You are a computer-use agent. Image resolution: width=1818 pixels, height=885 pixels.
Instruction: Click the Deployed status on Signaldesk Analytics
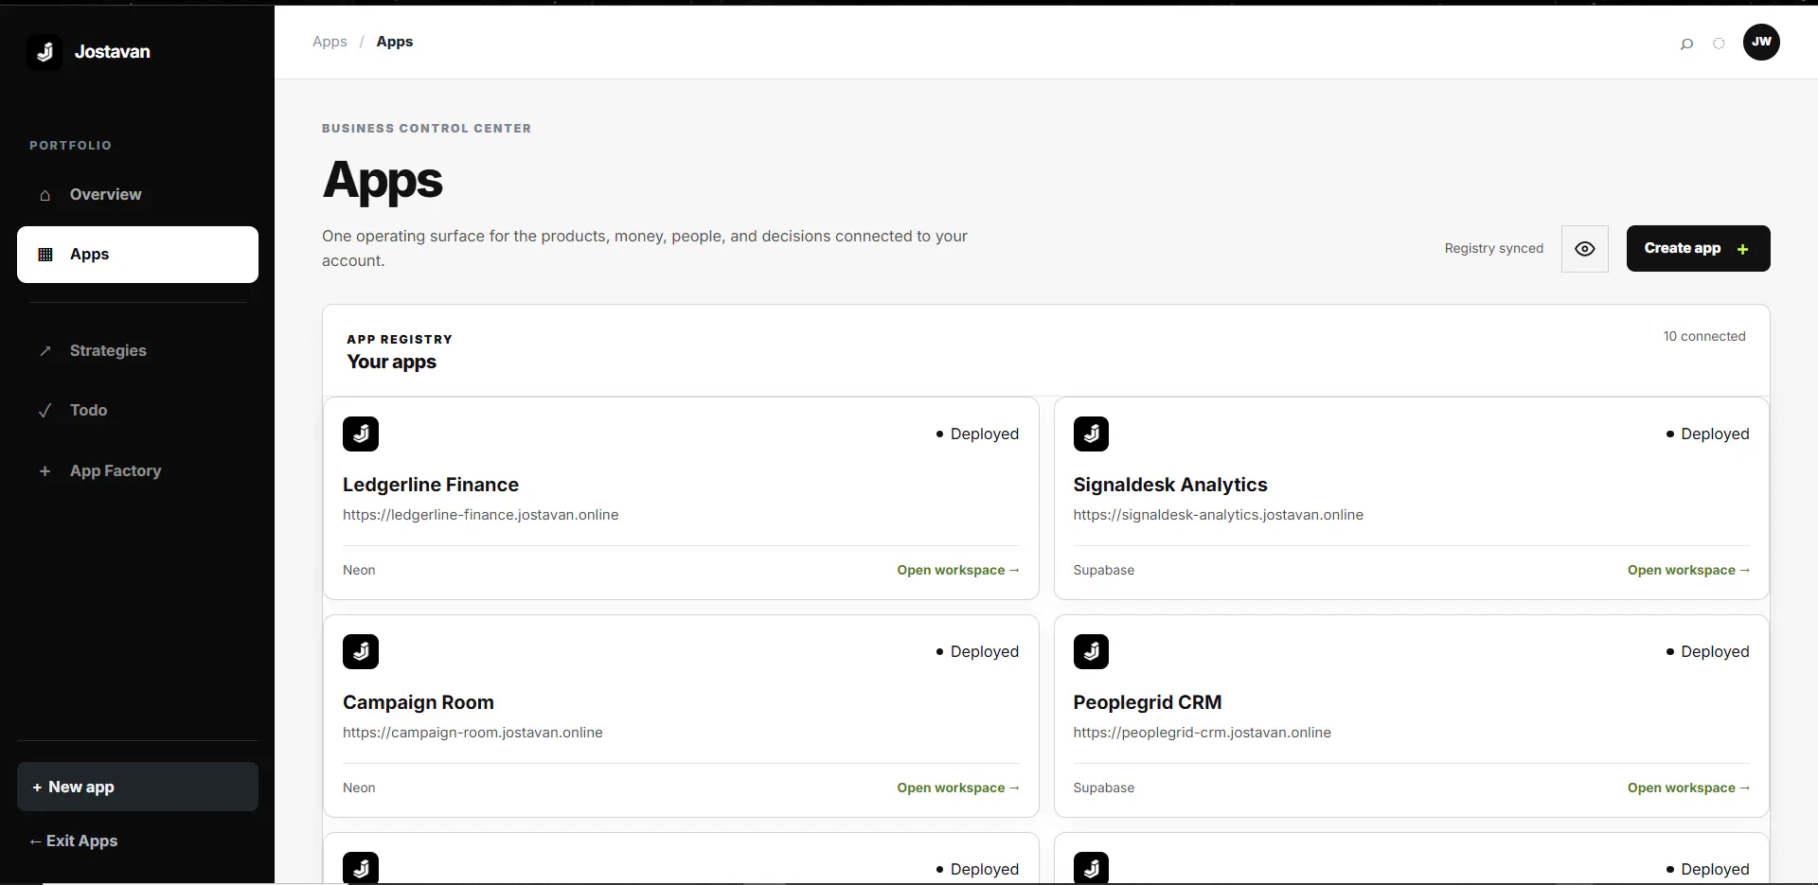pos(1708,434)
